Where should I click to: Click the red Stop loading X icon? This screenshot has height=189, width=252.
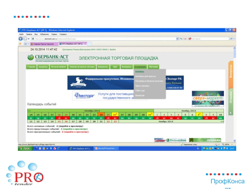pyautogui.click(x=185, y=39)
